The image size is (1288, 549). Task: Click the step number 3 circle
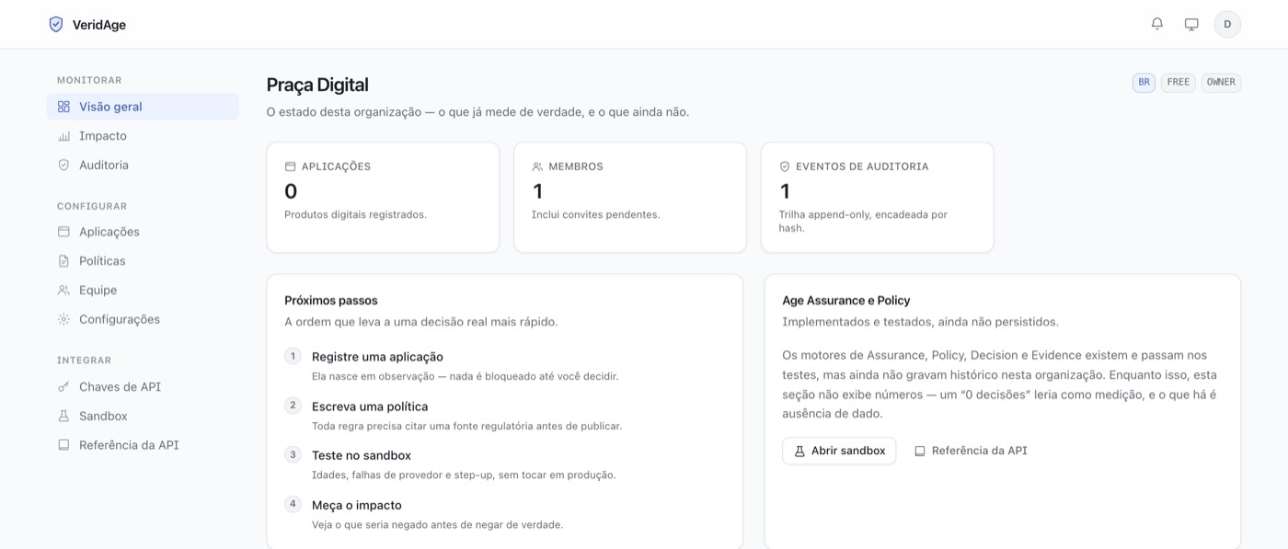coord(293,454)
